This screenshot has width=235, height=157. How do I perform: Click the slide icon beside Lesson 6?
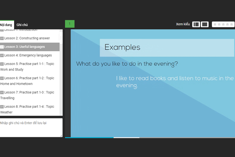point(2,78)
